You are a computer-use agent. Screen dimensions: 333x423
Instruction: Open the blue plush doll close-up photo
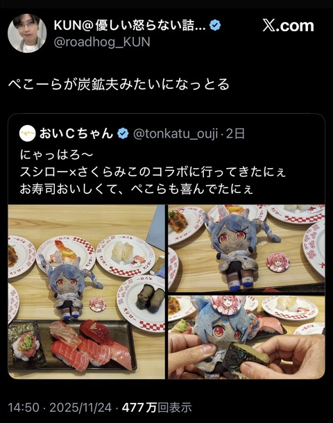click(246, 248)
